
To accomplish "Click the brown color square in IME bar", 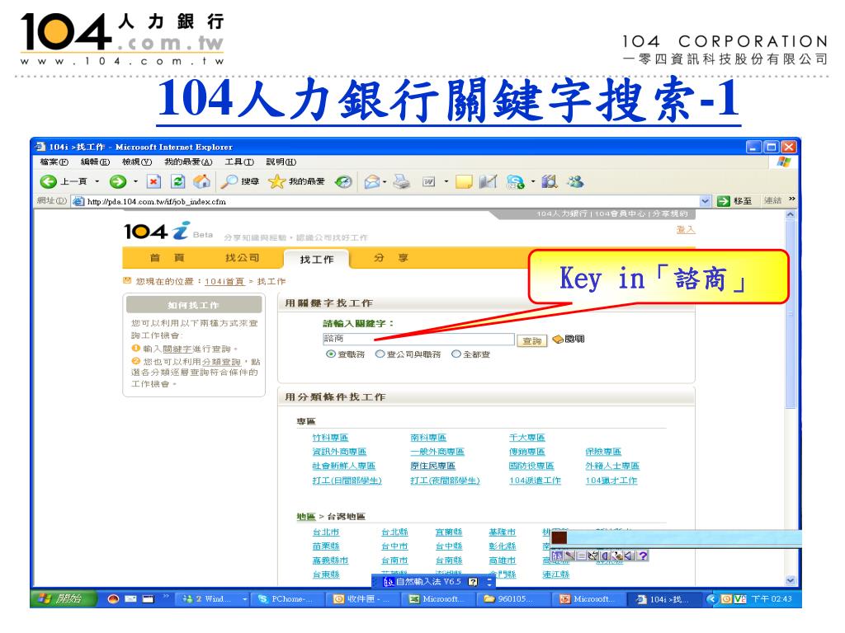I will click(x=559, y=537).
